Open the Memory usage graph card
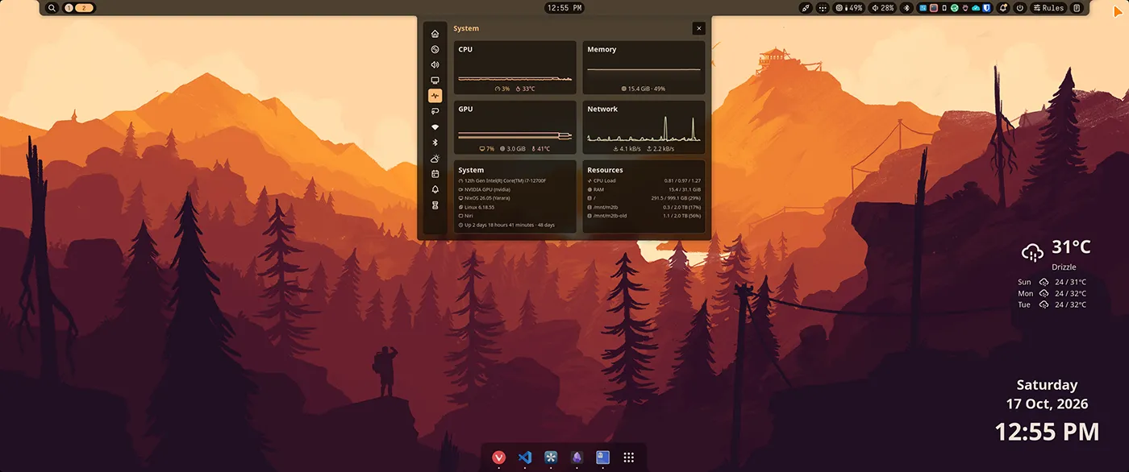Screen dimensions: 1129x472 [x=644, y=68]
